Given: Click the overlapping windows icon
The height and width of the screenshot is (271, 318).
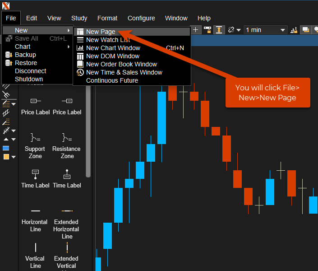Looking at the screenshot, I should pyautogui.click(x=306, y=30).
